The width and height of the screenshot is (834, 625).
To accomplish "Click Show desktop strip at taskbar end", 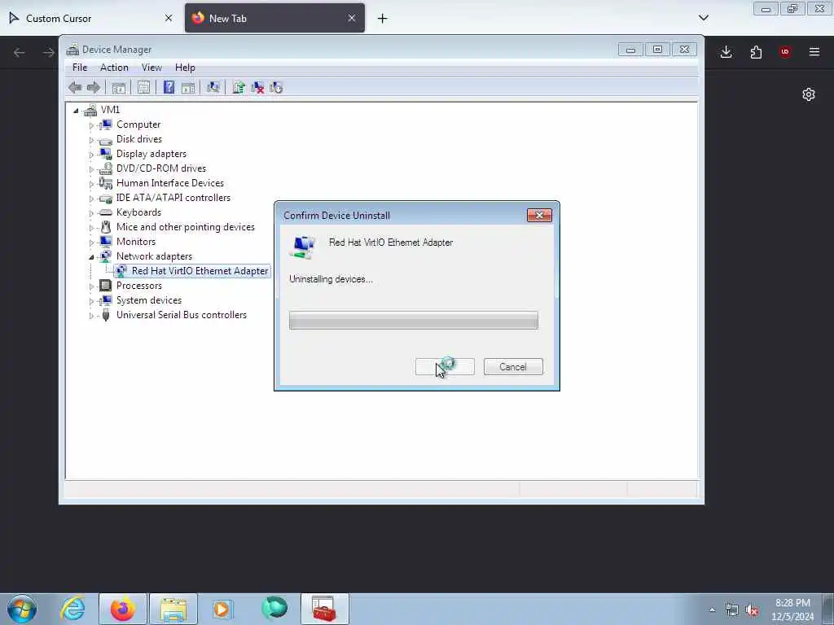I will 828,609.
